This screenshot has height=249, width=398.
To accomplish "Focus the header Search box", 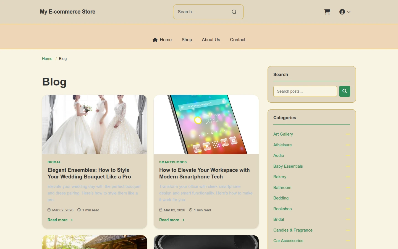I will click(x=203, y=12).
